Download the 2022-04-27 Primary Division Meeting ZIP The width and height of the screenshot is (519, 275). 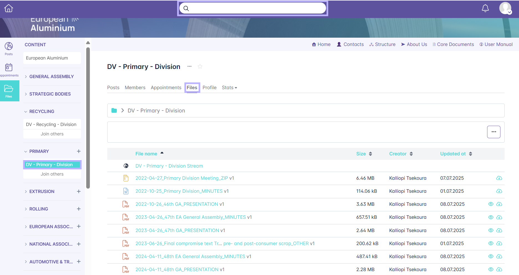pyautogui.click(x=499, y=178)
